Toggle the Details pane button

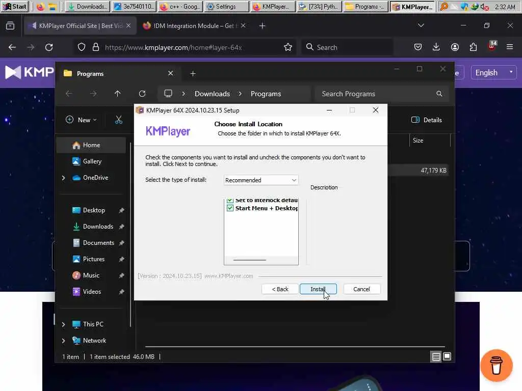[x=427, y=120]
